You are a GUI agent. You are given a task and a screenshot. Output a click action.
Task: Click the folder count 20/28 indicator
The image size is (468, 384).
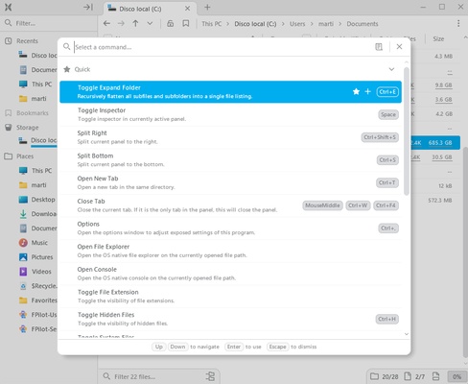click(x=384, y=376)
